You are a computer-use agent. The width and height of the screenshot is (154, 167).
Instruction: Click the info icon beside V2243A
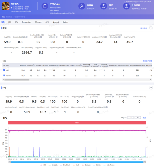click(59, 4)
